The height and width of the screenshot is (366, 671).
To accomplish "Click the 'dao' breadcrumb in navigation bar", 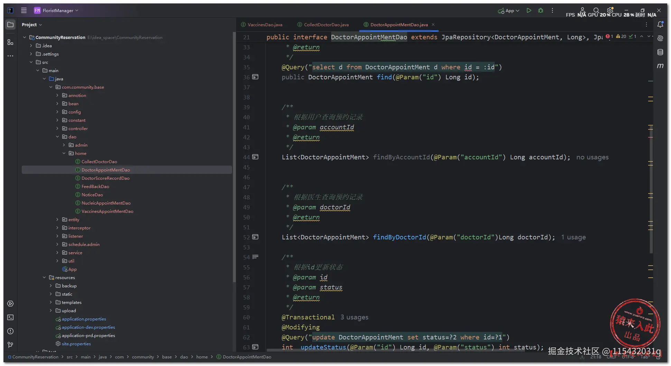I will [184, 357].
